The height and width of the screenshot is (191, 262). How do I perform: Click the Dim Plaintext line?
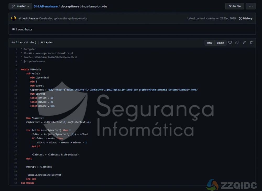[35, 118]
